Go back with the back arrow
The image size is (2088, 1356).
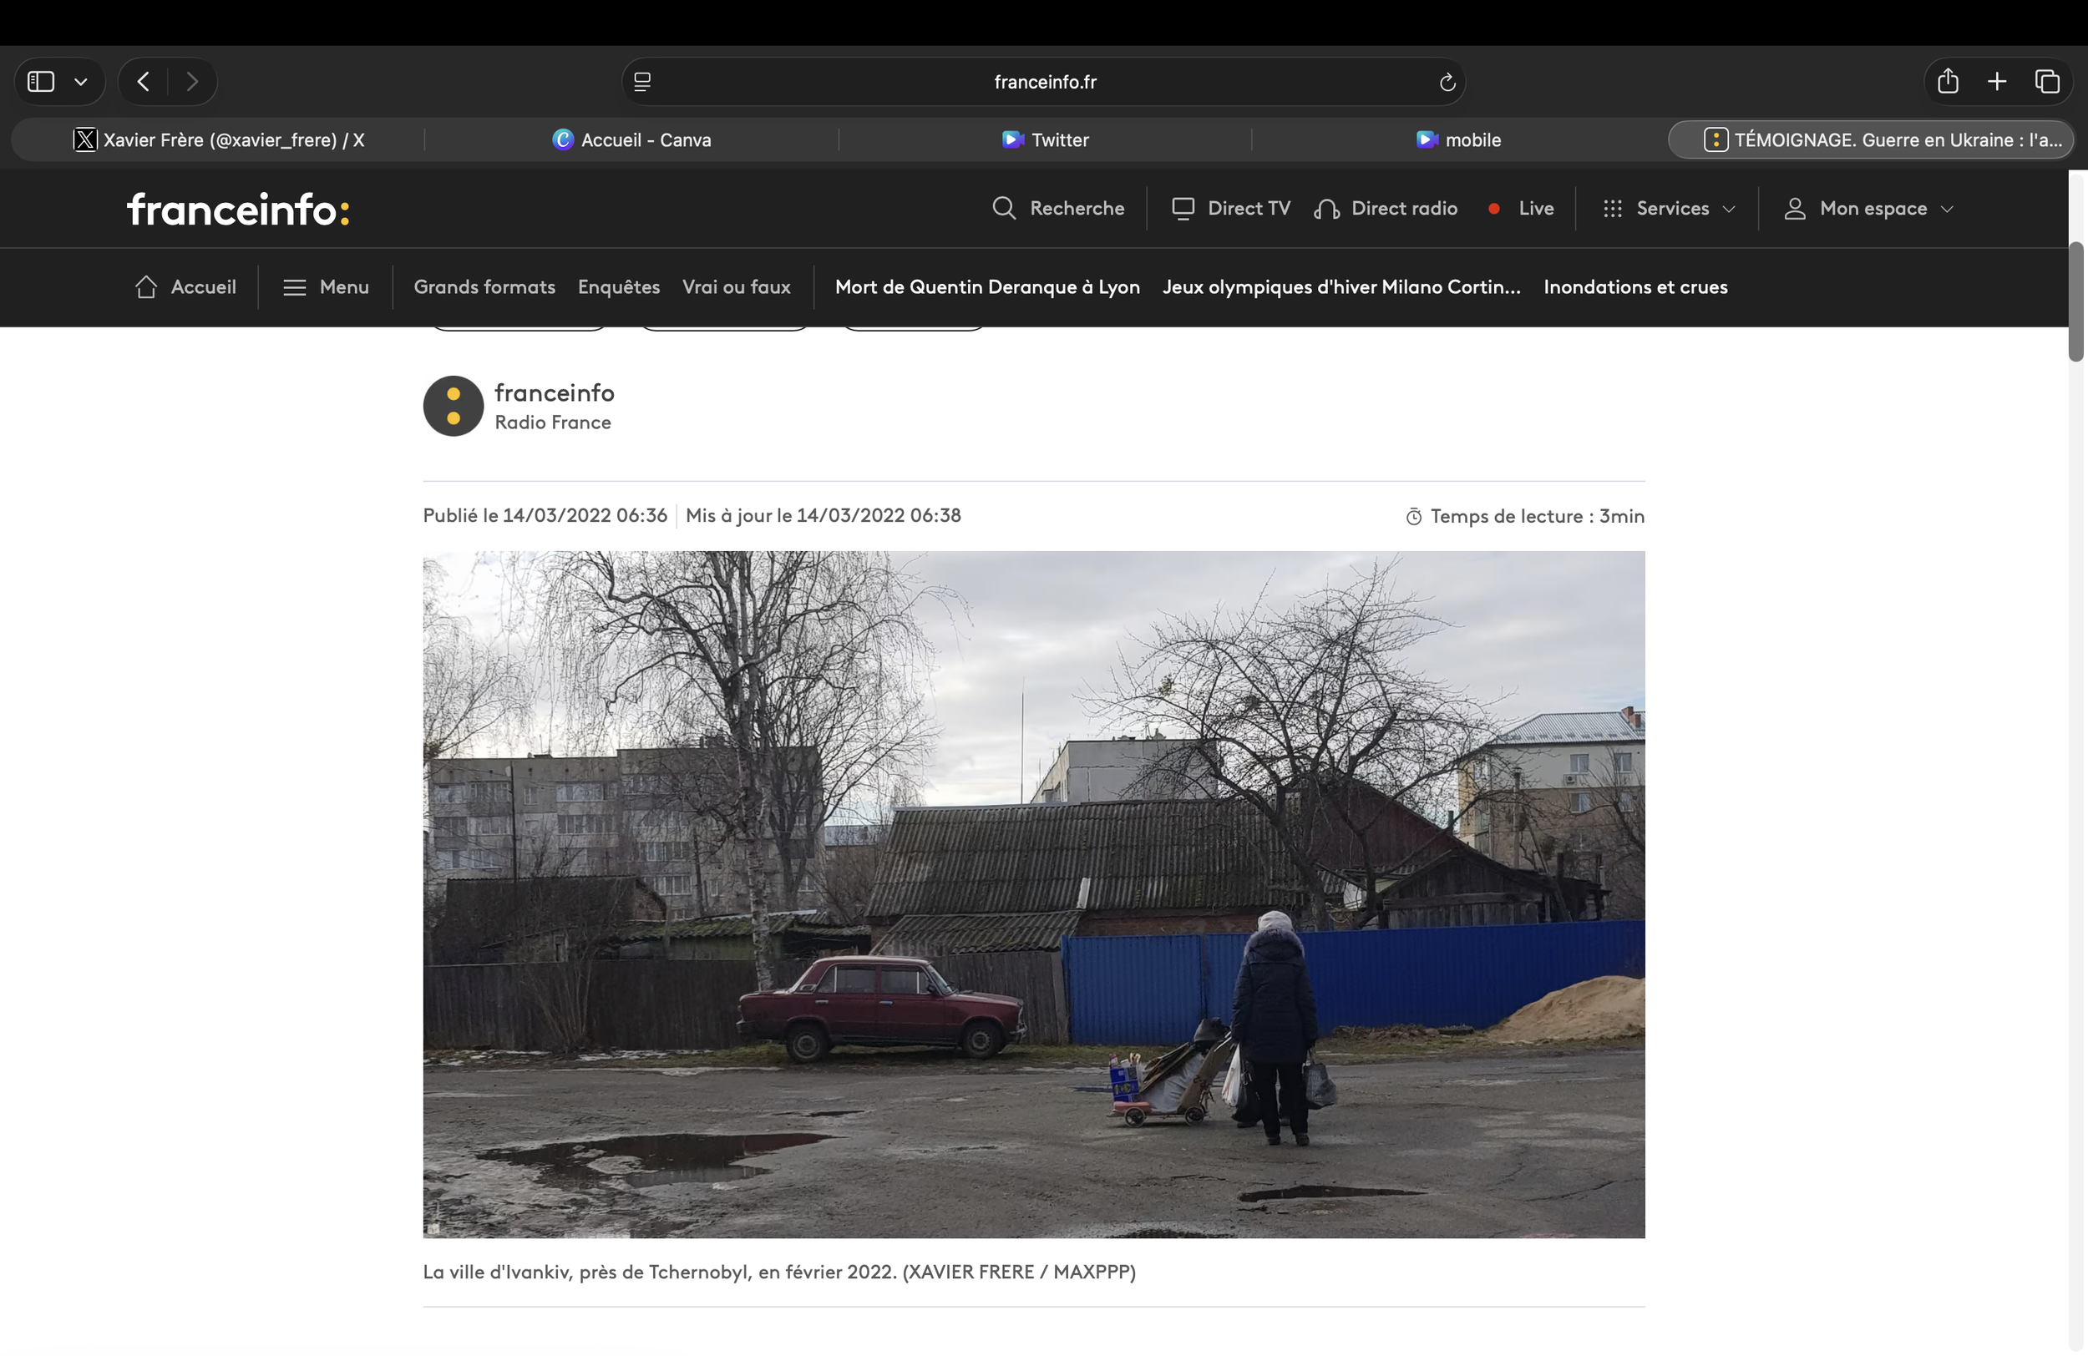(x=144, y=82)
